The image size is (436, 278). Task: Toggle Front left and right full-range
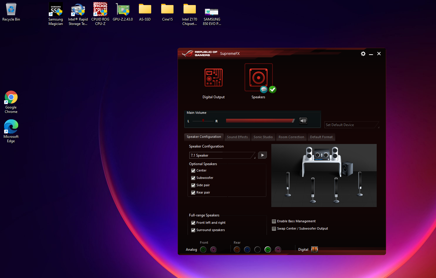tap(193, 223)
